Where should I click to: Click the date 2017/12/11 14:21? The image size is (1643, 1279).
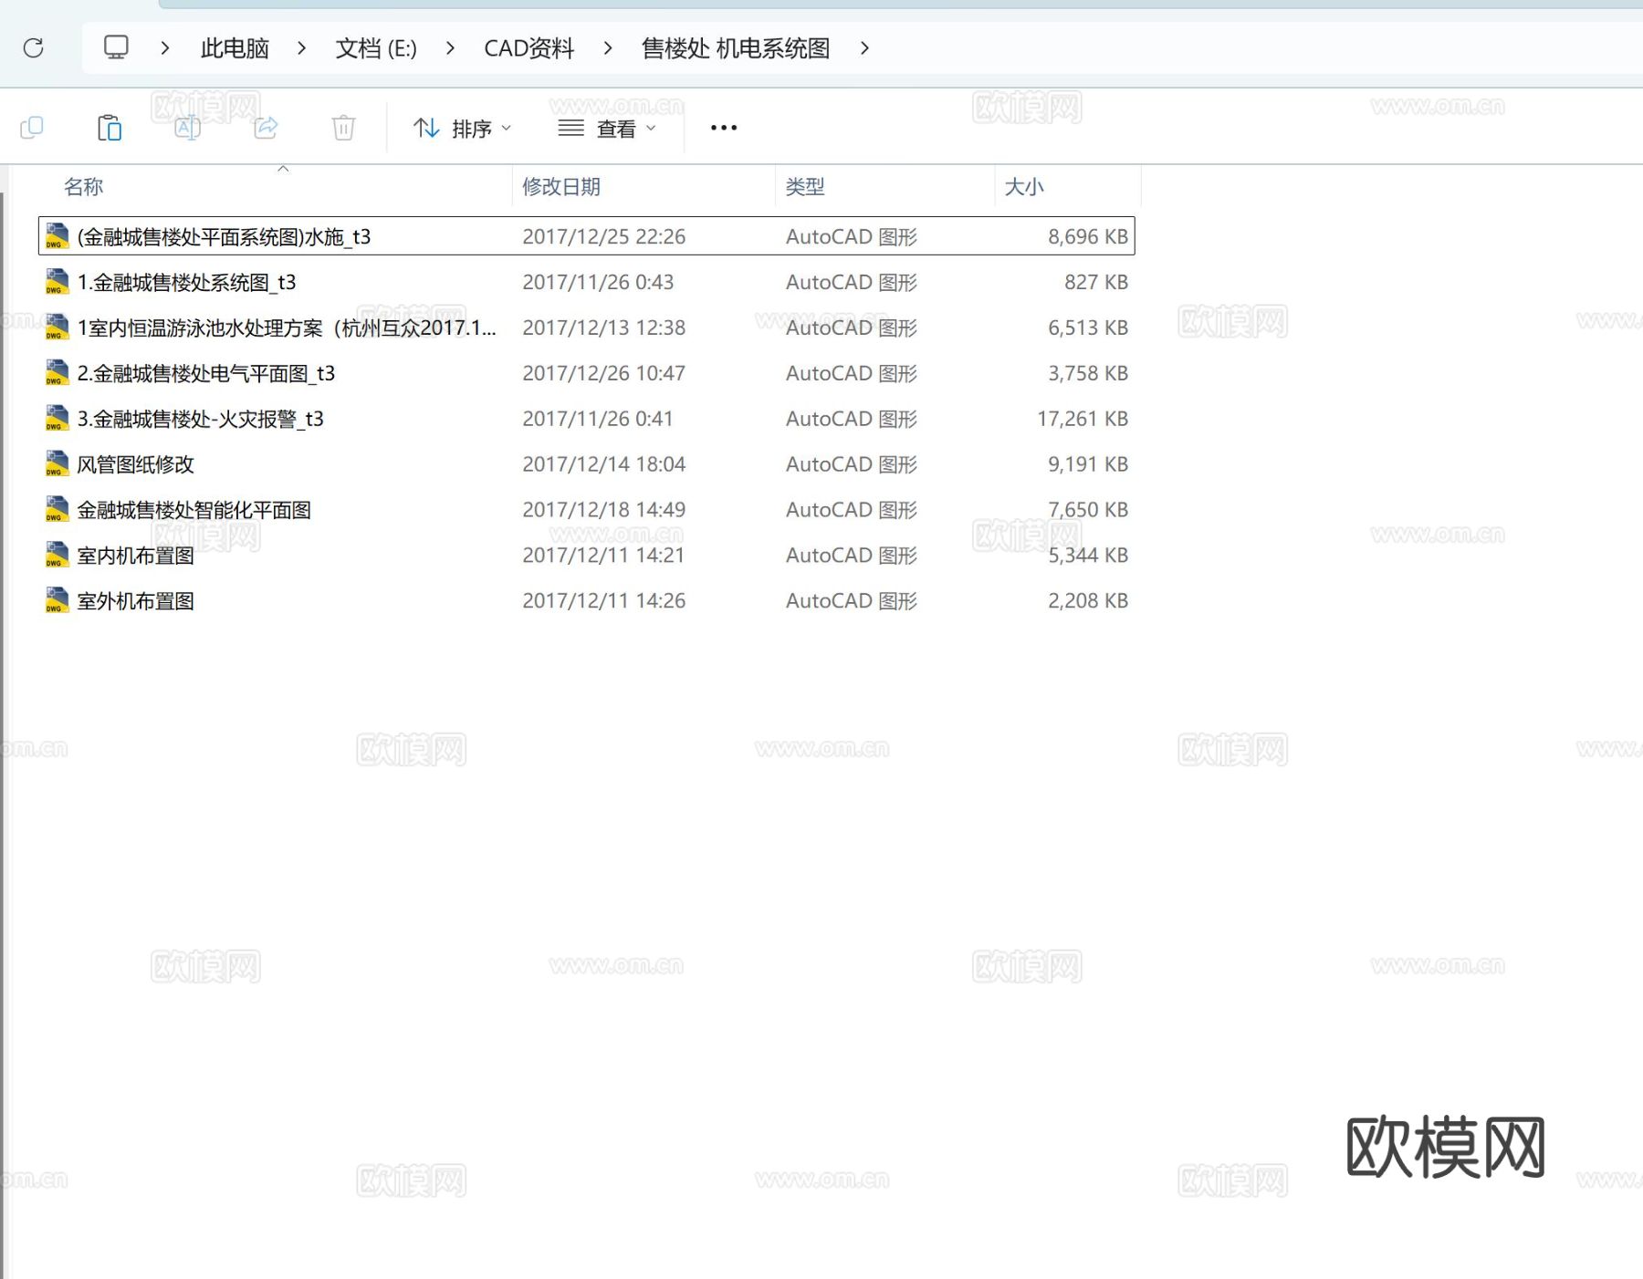[603, 556]
